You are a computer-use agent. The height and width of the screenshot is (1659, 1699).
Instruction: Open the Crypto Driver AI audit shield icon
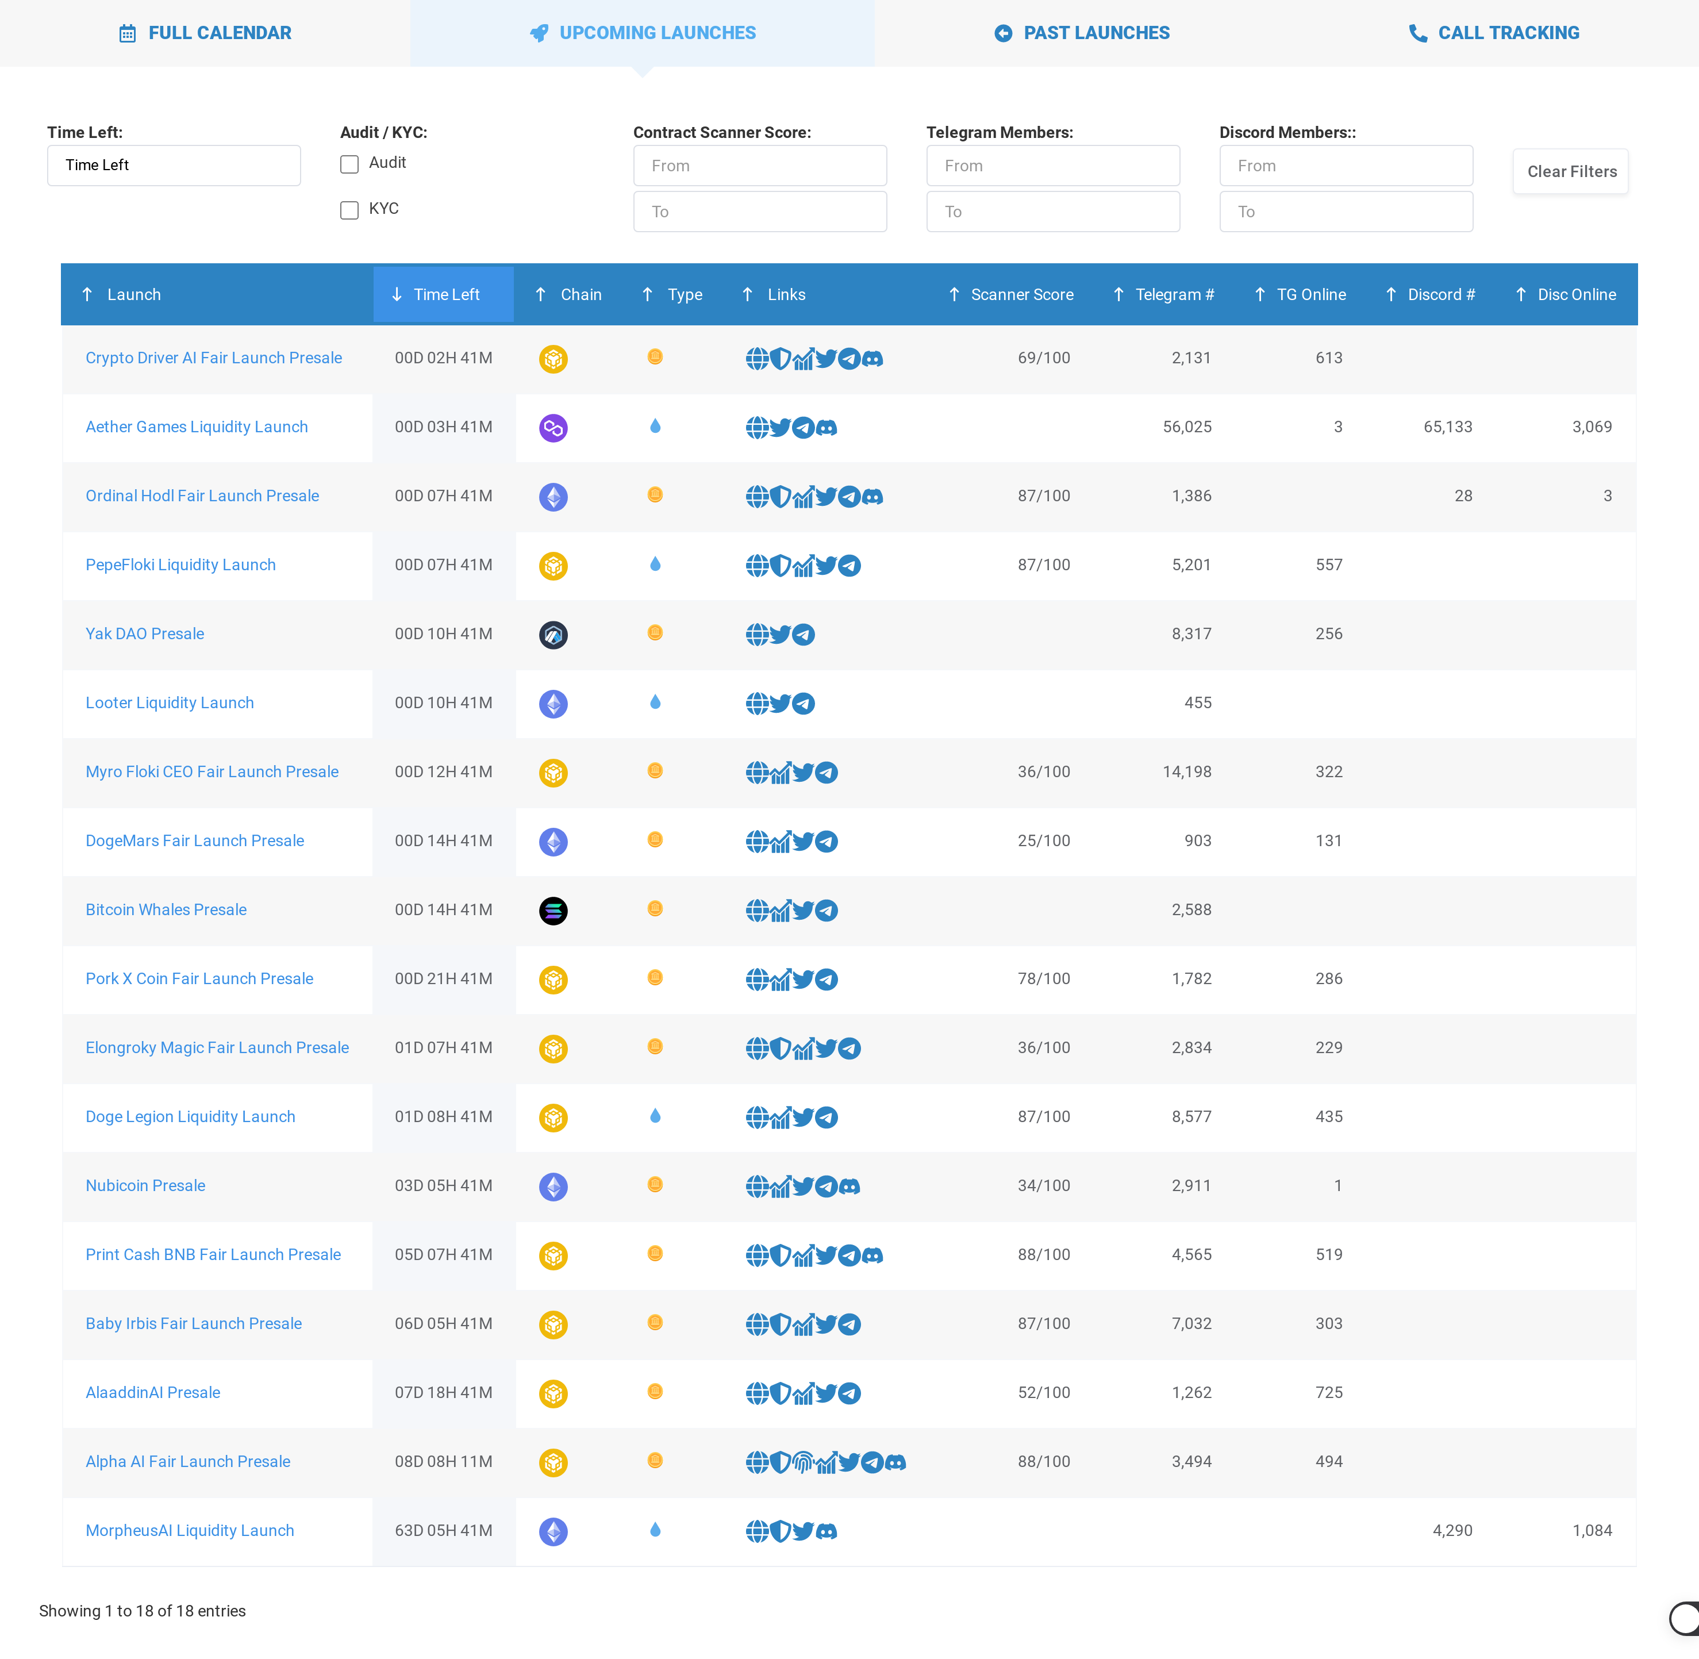(x=781, y=359)
